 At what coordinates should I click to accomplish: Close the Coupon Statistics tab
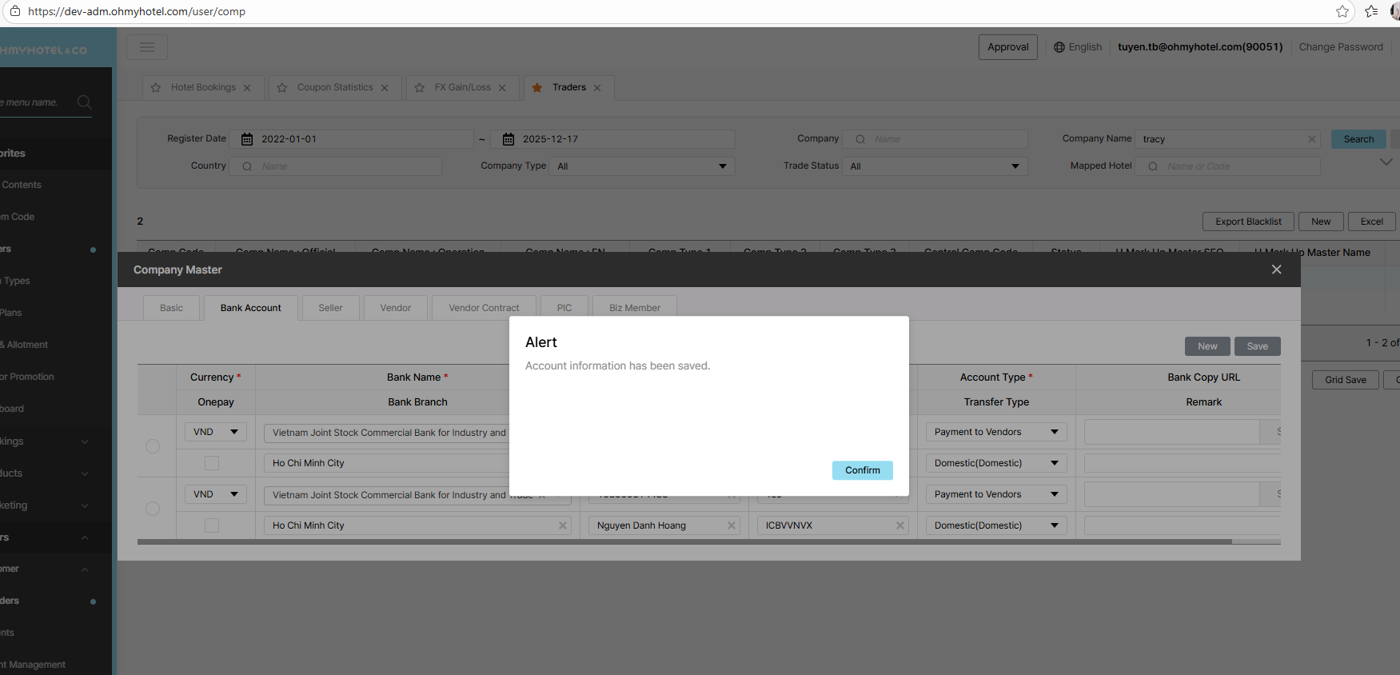(385, 88)
